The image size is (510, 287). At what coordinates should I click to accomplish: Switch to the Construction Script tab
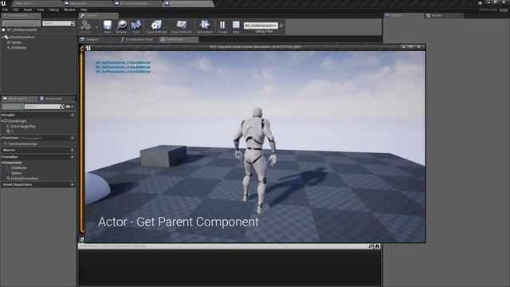tap(139, 39)
